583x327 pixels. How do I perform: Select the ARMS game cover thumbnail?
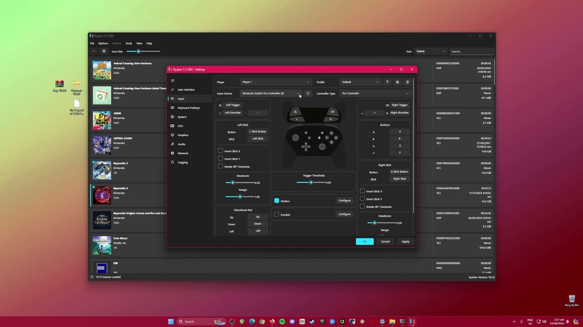click(102, 120)
